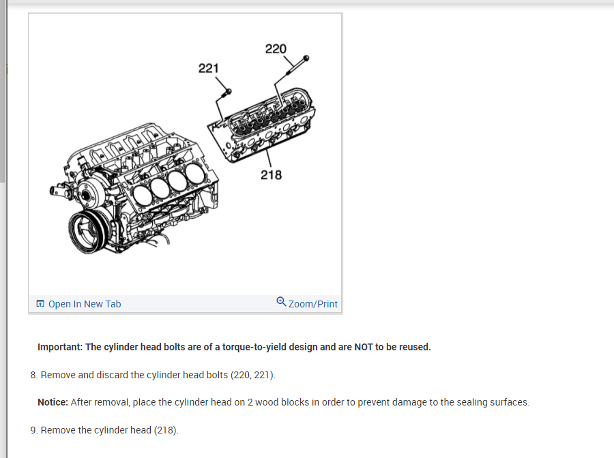This screenshot has width=614, height=458.
Task: Click the Zoom/Print magnifier icon
Action: [281, 301]
